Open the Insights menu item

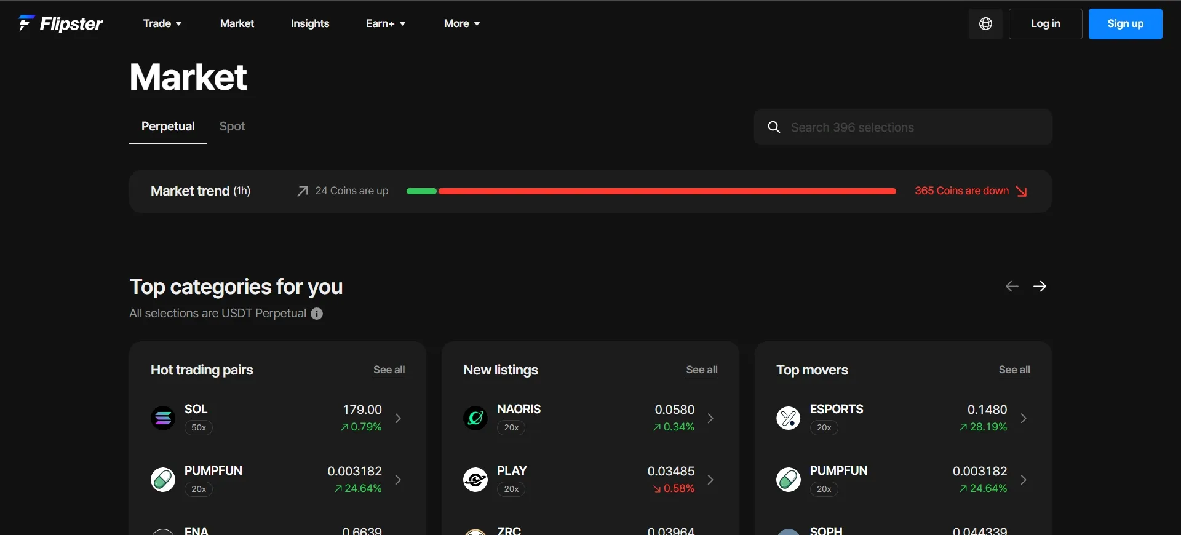(x=310, y=23)
